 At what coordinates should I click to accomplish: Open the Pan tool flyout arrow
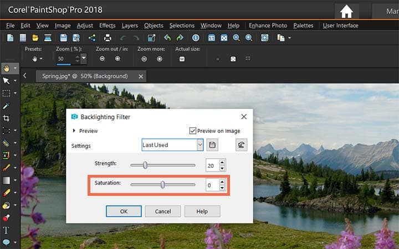tap(15, 68)
